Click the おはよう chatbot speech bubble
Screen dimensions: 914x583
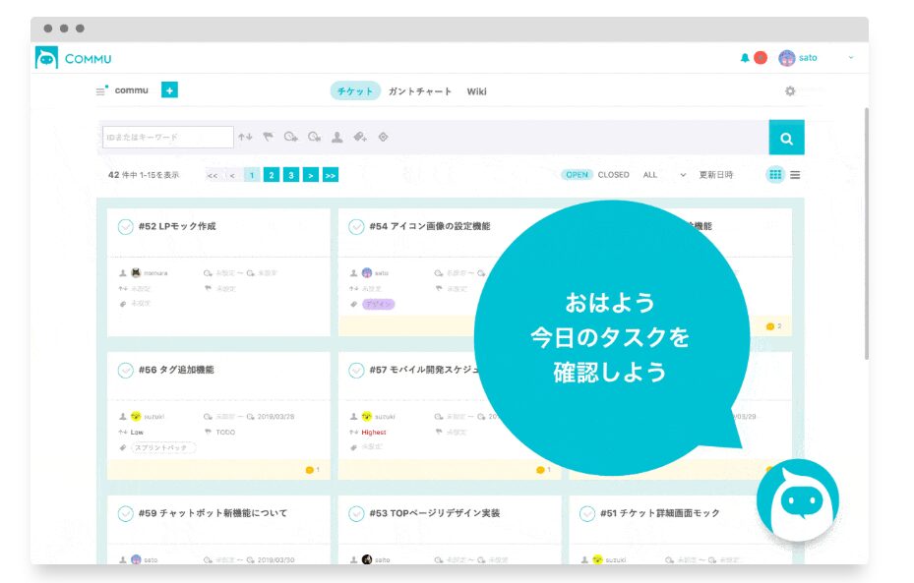(x=612, y=338)
